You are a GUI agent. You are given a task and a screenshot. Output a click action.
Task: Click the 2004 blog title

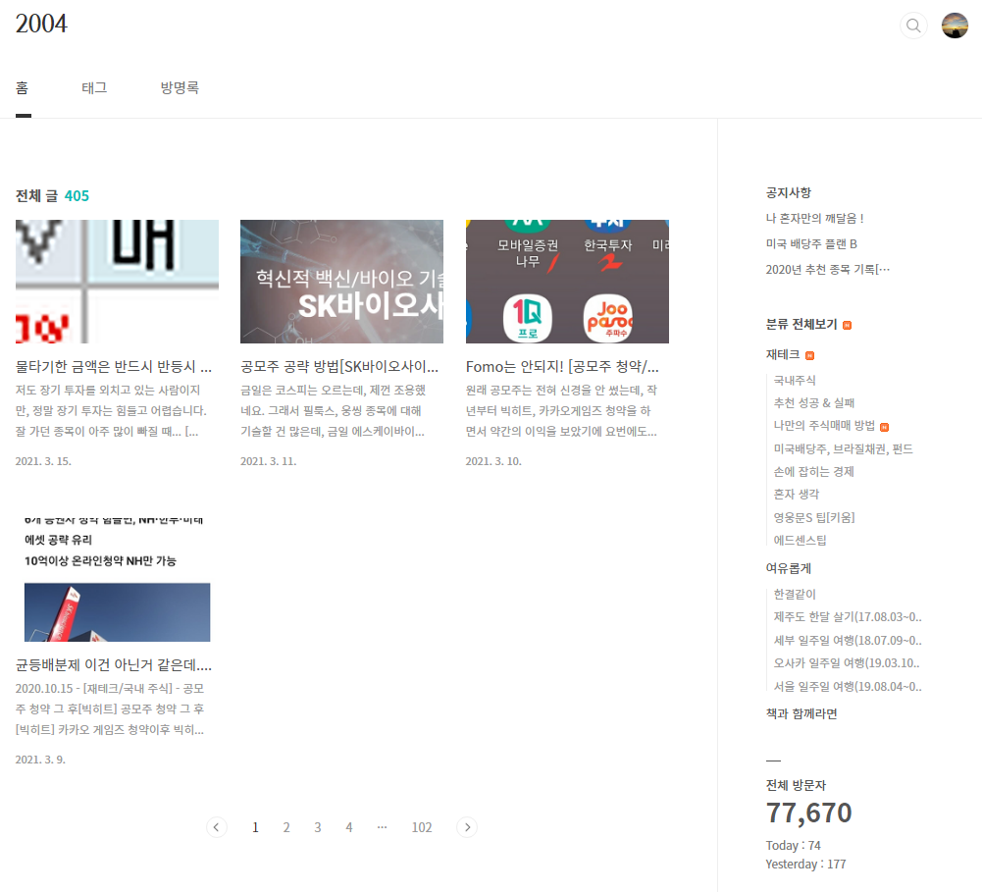[41, 24]
